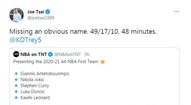This screenshot has width=191, height=105.
Task: Click the diamond bullet beside Nikola Jokic
Action: click(x=16, y=80)
